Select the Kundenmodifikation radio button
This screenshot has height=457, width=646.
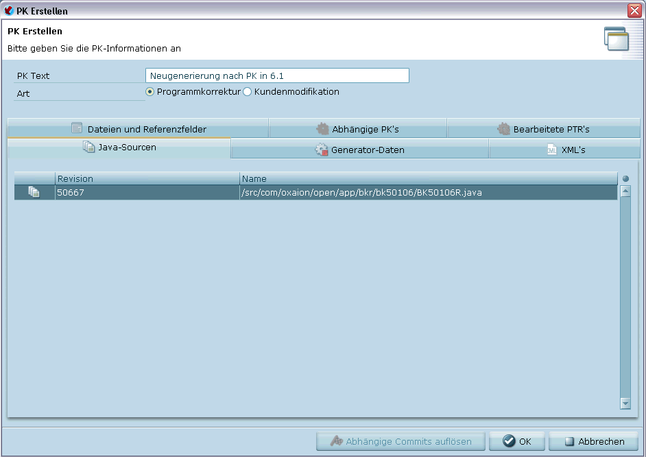coord(247,91)
